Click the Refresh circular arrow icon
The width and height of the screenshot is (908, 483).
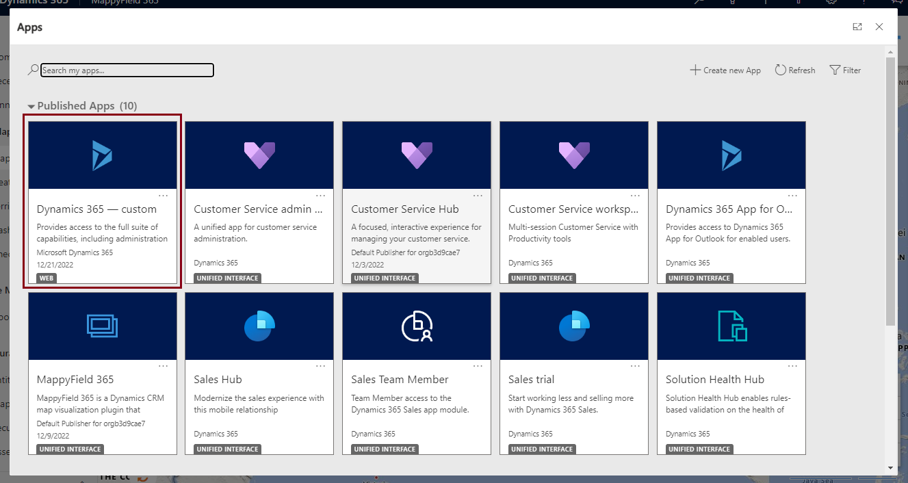780,70
